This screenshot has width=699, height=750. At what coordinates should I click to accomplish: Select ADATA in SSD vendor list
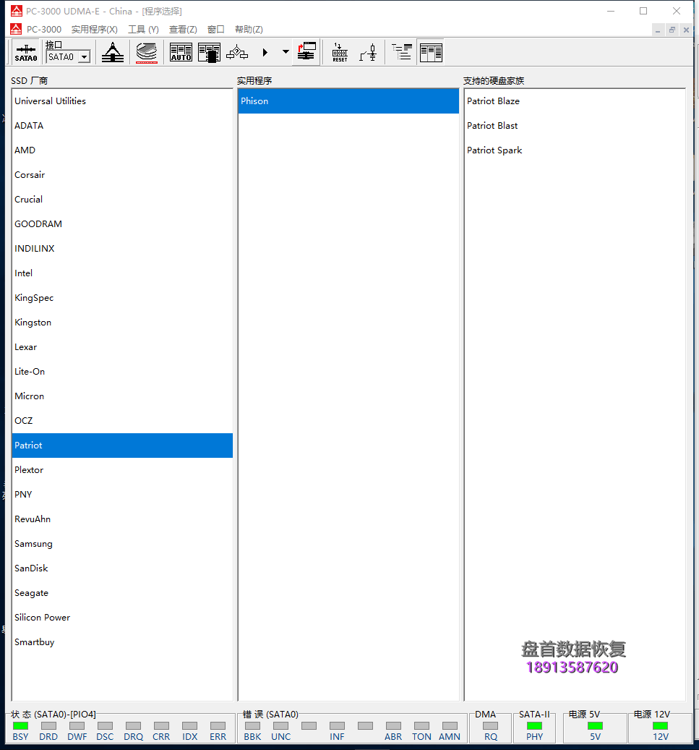click(x=122, y=126)
